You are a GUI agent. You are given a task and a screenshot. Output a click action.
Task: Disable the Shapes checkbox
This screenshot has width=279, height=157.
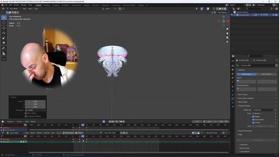pyautogui.click(x=253, y=116)
